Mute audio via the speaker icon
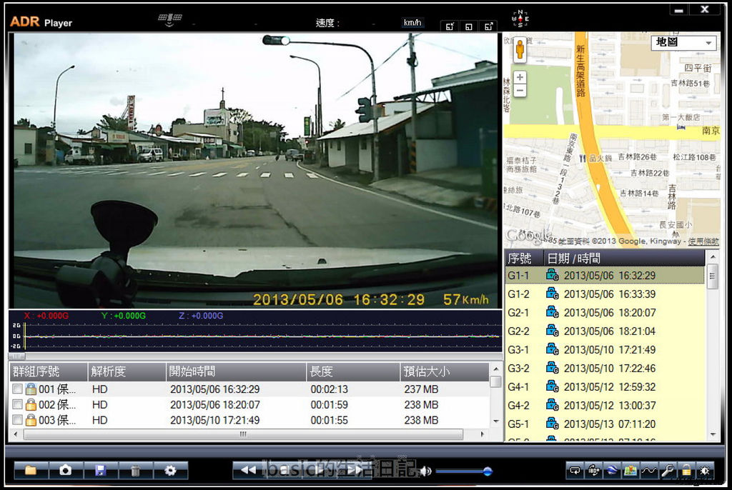 pos(425,471)
